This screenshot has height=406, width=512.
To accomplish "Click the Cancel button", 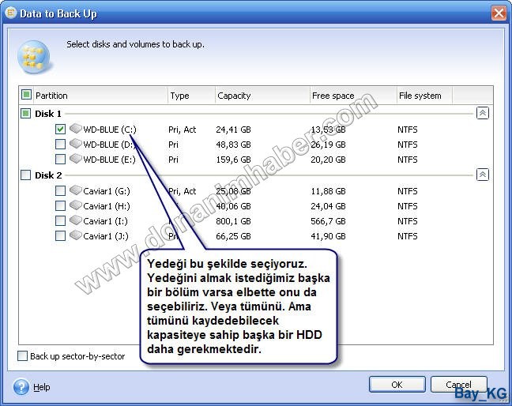I will point(458,385).
